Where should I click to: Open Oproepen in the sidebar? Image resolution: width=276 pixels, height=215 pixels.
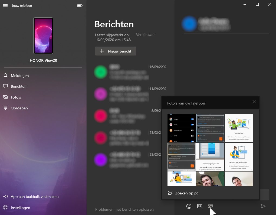19,108
